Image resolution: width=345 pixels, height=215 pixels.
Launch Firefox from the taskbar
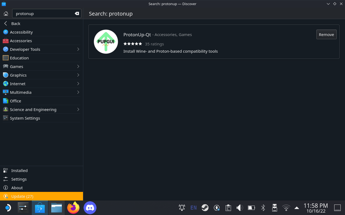click(x=73, y=208)
